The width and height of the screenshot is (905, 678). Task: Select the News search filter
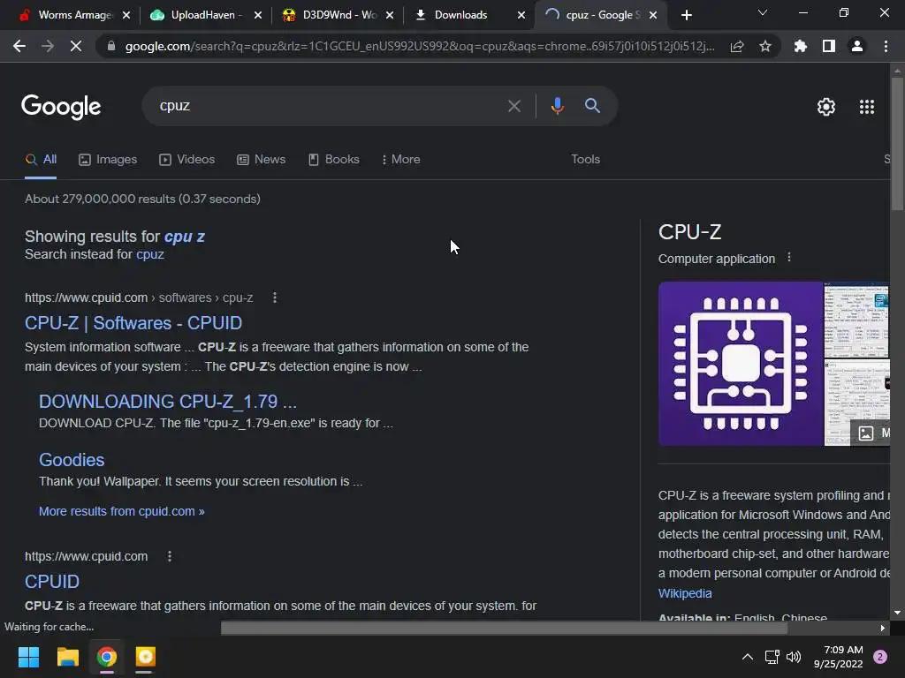[262, 160]
